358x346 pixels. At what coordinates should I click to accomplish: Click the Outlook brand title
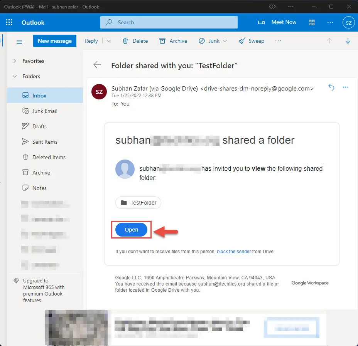pyautogui.click(x=33, y=22)
